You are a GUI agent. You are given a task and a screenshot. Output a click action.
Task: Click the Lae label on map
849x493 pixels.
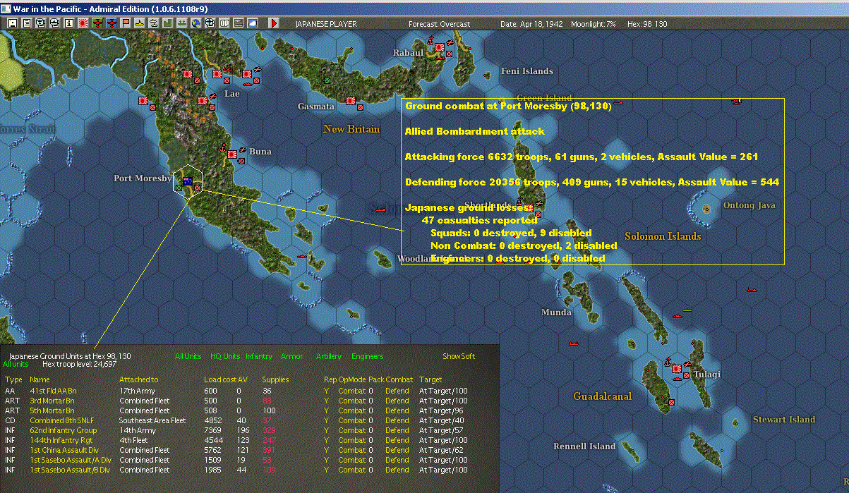[x=231, y=93]
